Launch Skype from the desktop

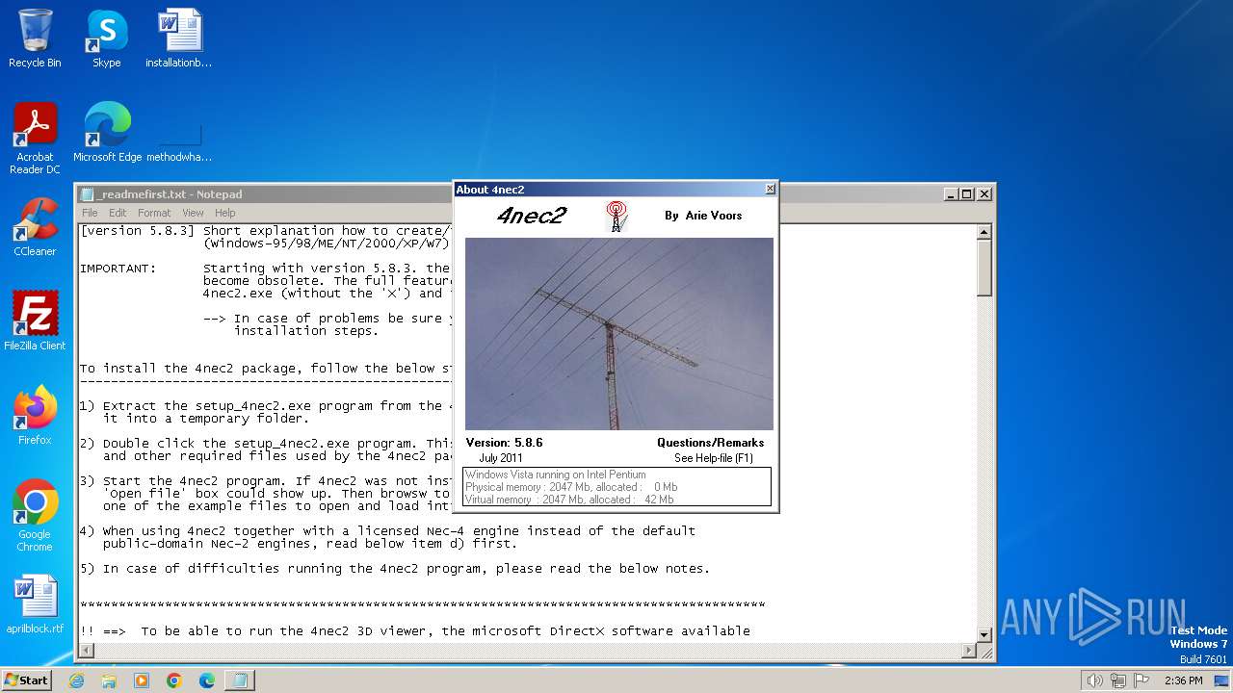(106, 38)
